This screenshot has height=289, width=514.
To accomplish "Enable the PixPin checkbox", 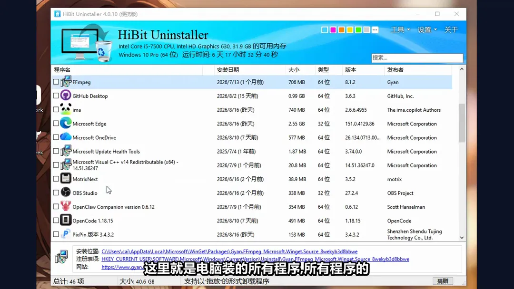I will click(x=56, y=234).
